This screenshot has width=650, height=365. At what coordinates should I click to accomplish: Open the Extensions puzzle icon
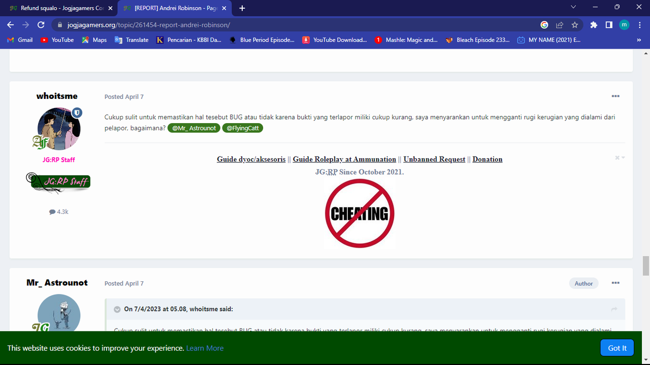(x=594, y=25)
